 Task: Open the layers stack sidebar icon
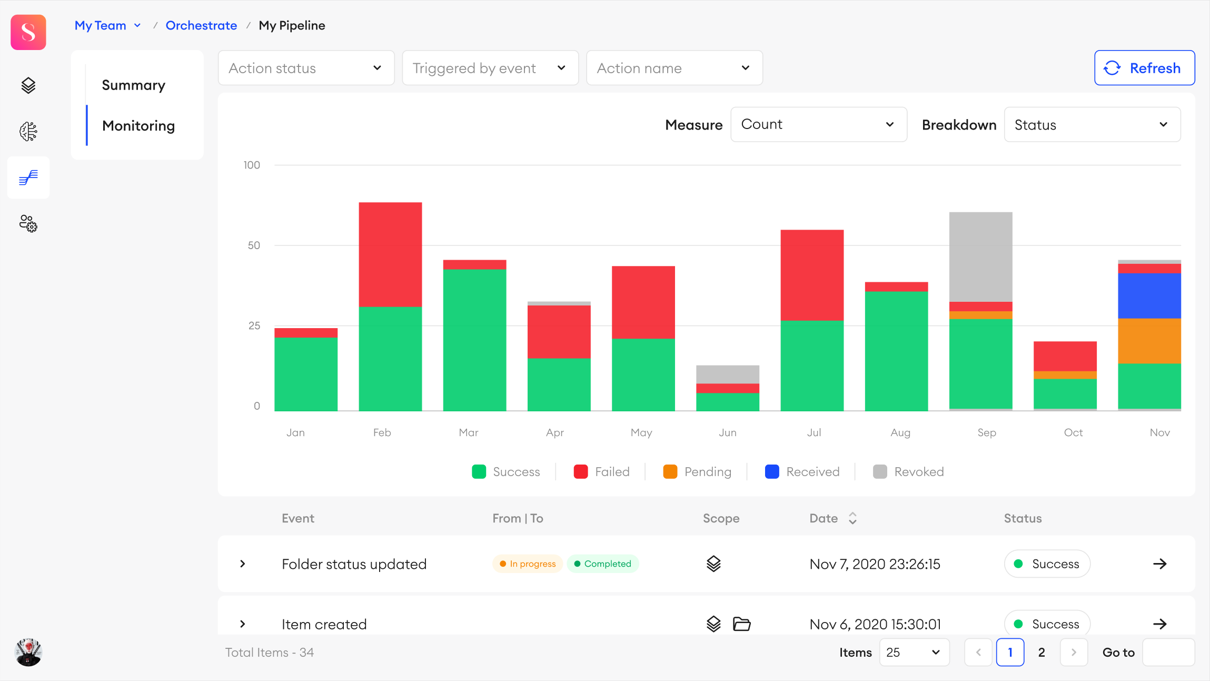28,85
